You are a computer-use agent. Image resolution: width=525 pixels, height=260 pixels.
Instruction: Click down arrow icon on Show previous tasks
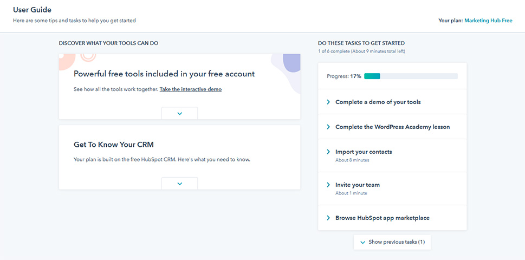click(x=362, y=242)
